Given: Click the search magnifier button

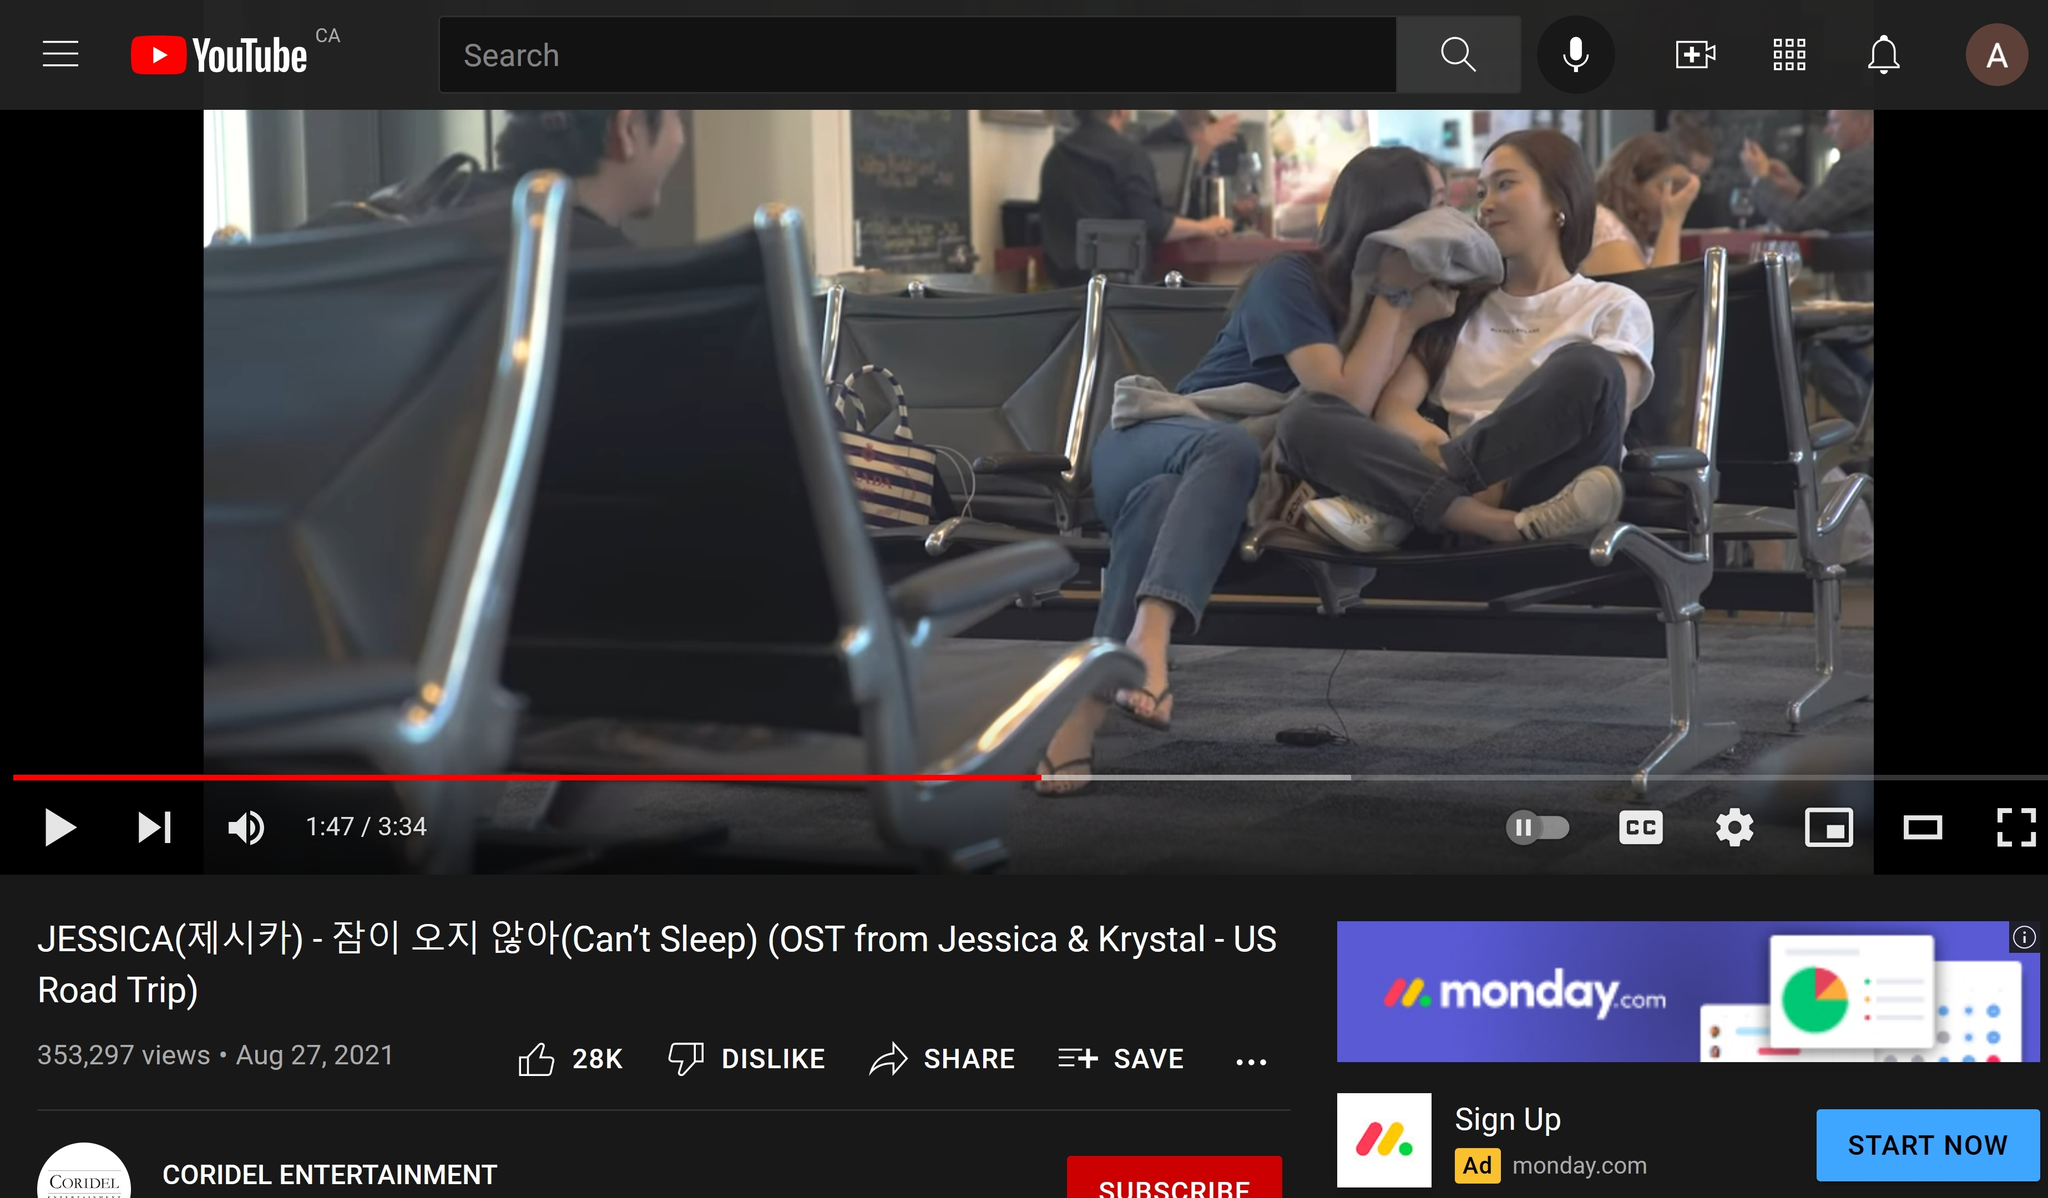Looking at the screenshot, I should [1457, 54].
